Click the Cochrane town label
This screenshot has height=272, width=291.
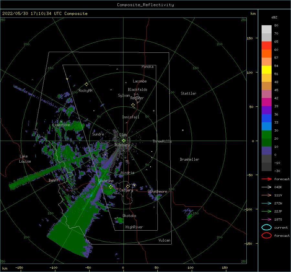(x=106, y=181)
